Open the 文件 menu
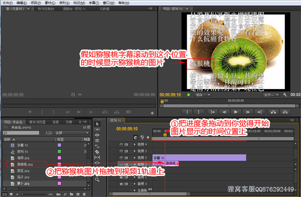Screen dimensions: 301x197 tap(8, 3)
